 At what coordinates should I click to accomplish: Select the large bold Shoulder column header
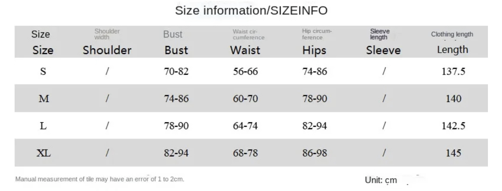pos(107,50)
